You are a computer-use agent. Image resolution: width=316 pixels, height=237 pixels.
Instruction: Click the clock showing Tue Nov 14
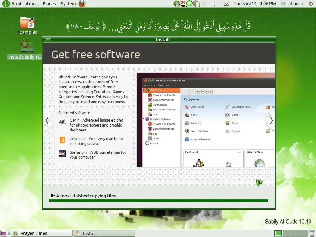click(255, 4)
